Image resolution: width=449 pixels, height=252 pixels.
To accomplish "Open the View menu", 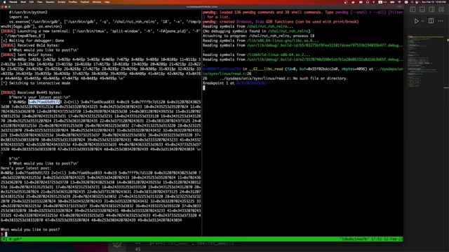I will pyautogui.click(x=40, y=2).
